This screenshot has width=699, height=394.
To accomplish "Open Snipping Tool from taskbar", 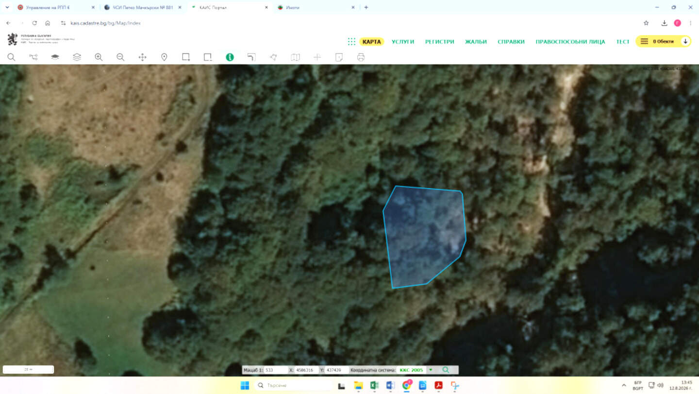I will pyautogui.click(x=454, y=385).
